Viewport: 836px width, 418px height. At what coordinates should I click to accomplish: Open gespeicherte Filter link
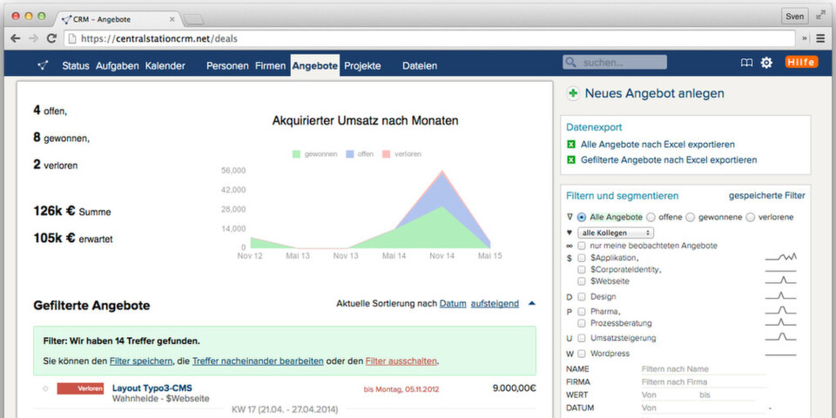click(x=767, y=196)
